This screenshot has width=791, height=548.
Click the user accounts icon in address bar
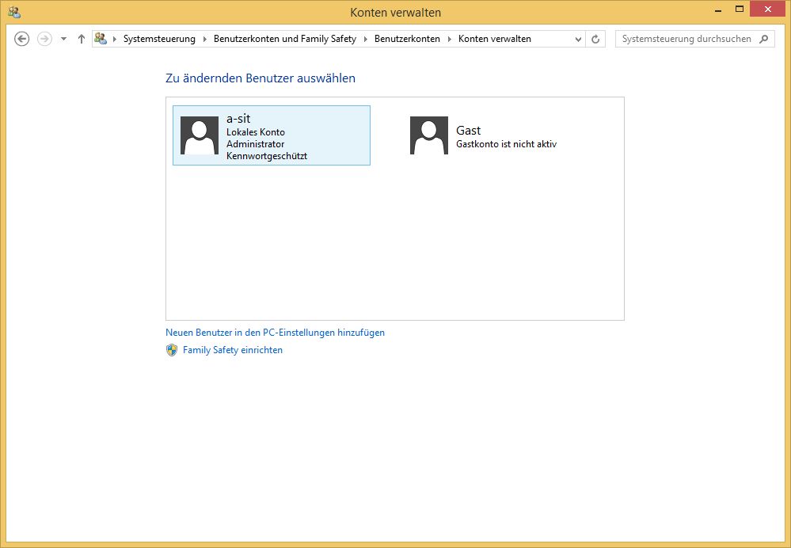pyautogui.click(x=101, y=38)
